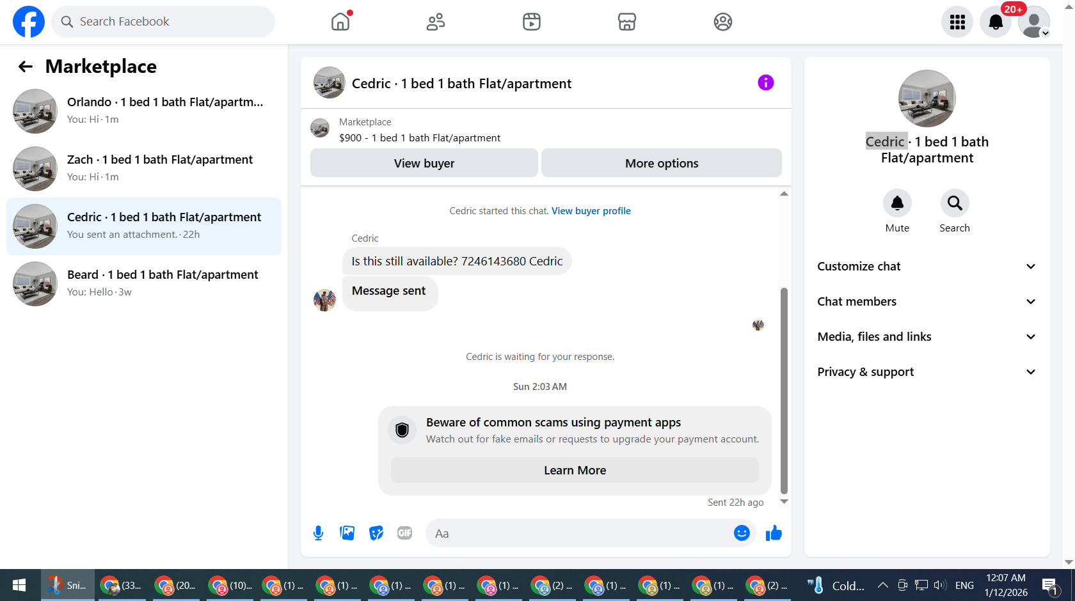1075x601 pixels.
Task: Open the Orlando conversation
Action: (144, 111)
